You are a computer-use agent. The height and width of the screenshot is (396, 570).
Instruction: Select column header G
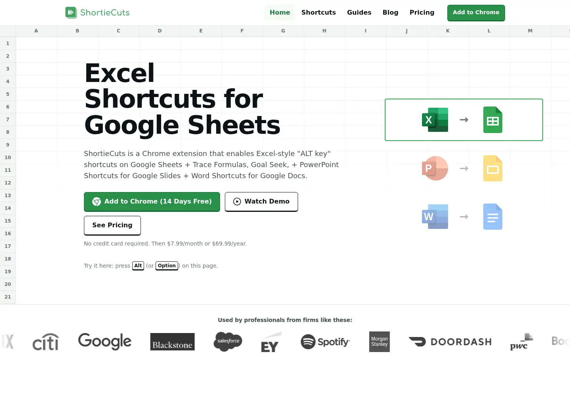coord(283,31)
